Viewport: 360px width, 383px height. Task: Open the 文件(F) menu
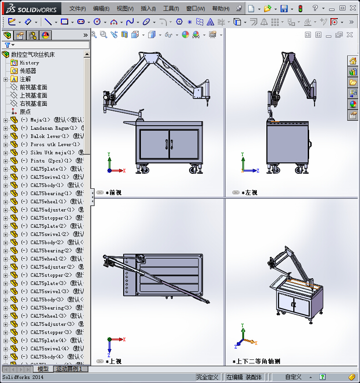(77, 9)
